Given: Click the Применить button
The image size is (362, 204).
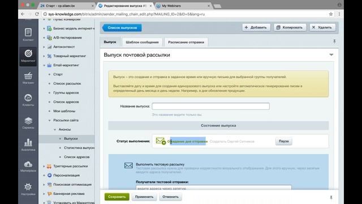Looking at the screenshot, I should coord(144,197).
